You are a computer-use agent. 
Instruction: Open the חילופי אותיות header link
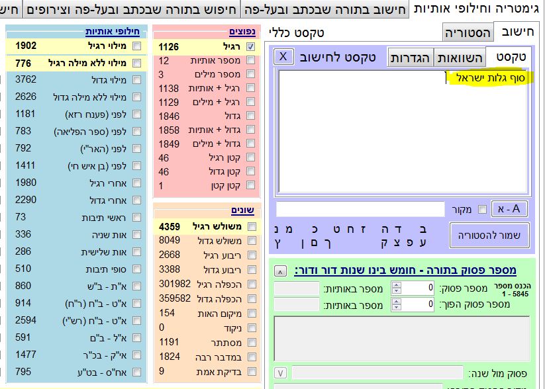pyautogui.click(x=113, y=31)
